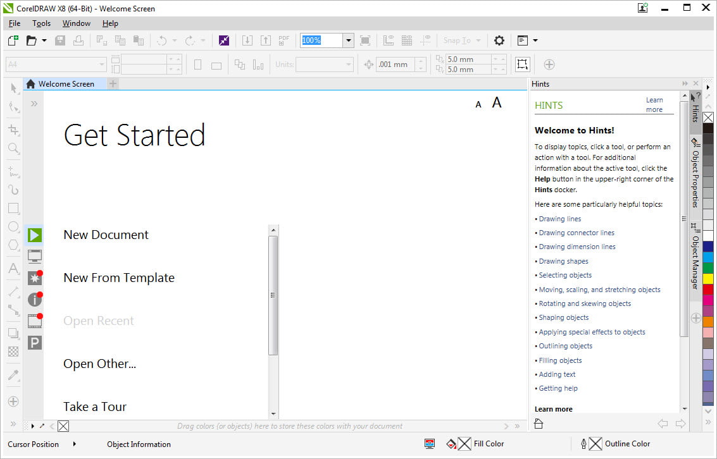Click New From Template link
The width and height of the screenshot is (717, 459).
[119, 278]
